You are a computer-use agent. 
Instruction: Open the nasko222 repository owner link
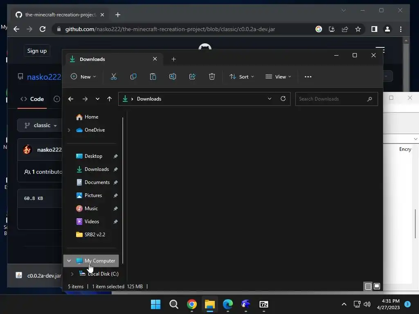pyautogui.click(x=44, y=77)
